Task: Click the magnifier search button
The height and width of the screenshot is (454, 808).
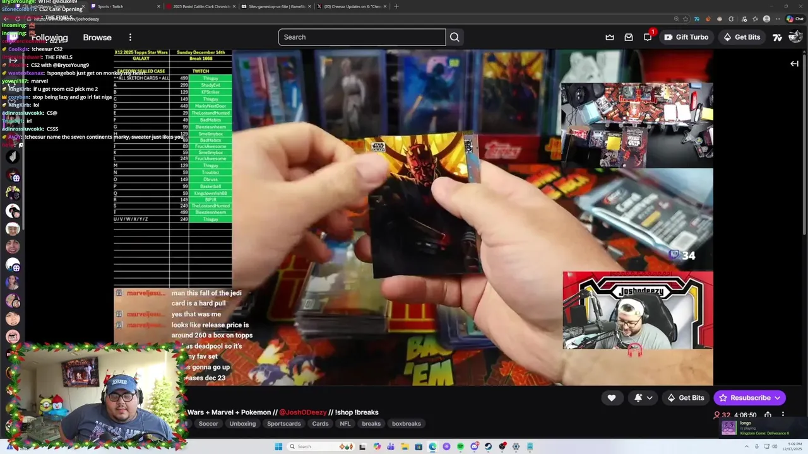Action: [x=454, y=37]
